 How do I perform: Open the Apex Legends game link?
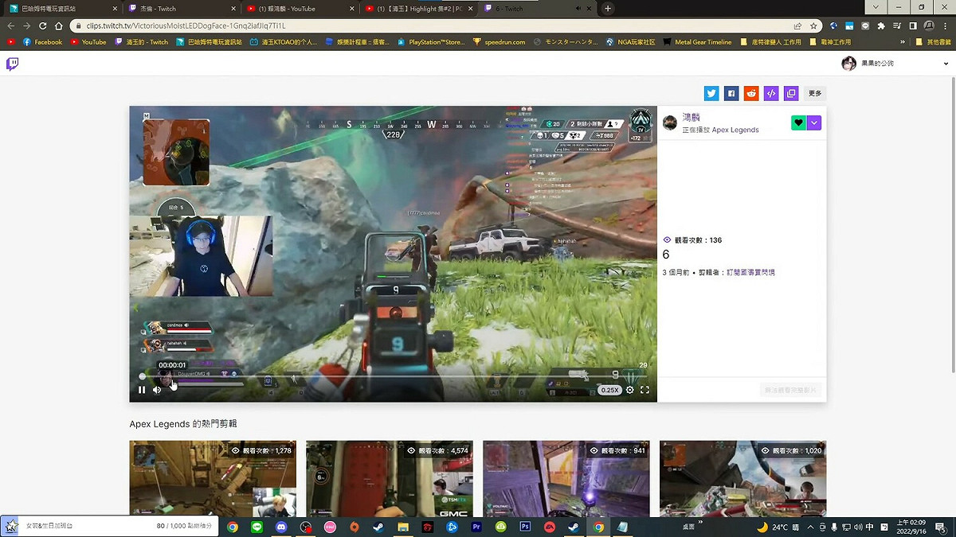[735, 130]
